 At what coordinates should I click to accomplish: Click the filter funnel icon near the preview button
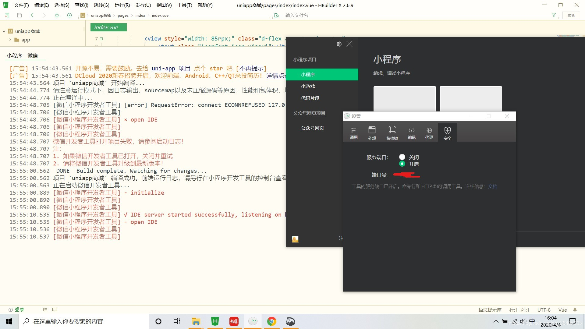coord(554,15)
